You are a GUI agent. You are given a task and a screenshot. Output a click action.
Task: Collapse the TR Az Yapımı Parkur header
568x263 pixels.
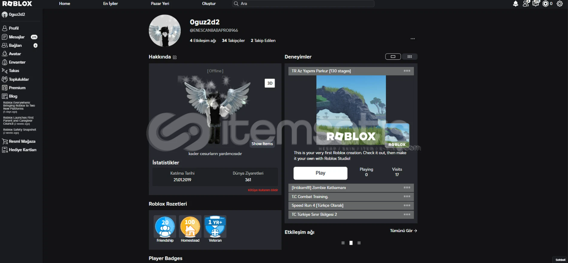click(351, 71)
